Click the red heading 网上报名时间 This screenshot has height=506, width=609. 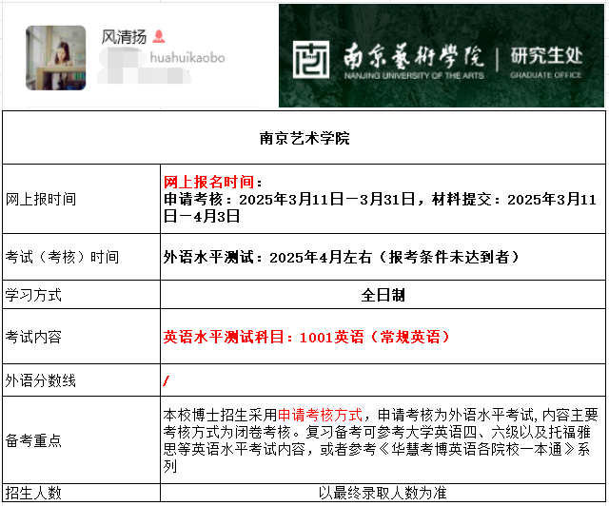209,182
